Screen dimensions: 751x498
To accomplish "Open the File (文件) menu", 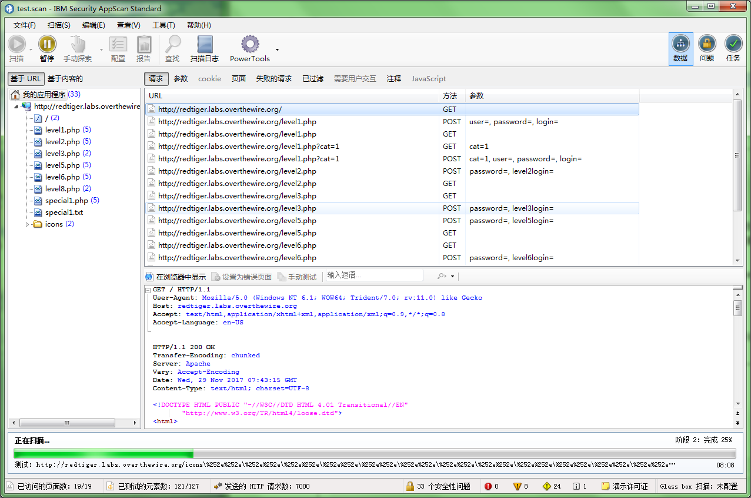I will [x=25, y=25].
